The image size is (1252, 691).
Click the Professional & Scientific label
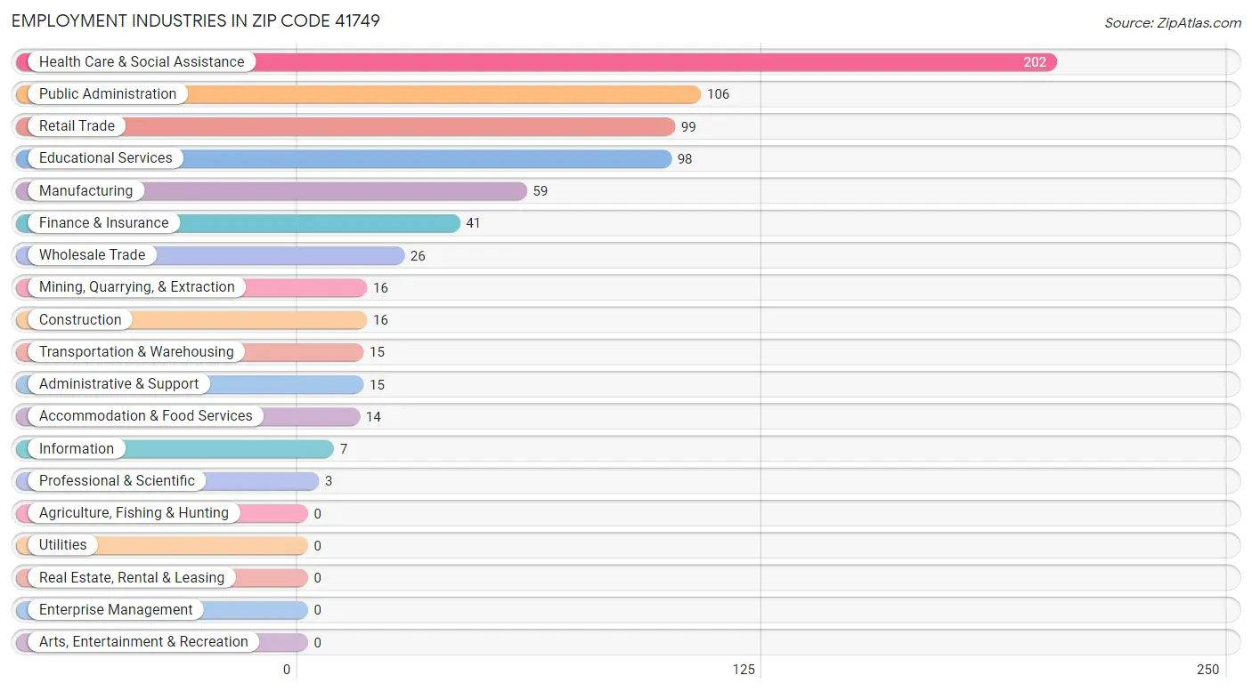click(117, 480)
